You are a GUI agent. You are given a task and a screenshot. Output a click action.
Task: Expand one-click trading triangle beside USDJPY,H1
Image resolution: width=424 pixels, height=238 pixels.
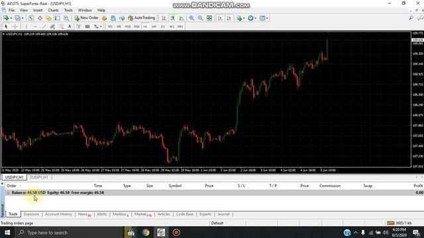(3, 34)
